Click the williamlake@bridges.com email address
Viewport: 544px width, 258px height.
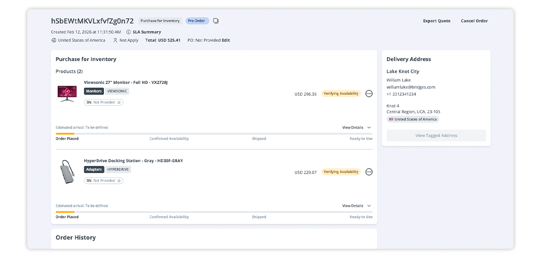tap(411, 87)
